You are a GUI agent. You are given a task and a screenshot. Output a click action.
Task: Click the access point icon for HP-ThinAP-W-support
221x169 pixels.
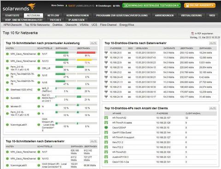click(106, 137)
